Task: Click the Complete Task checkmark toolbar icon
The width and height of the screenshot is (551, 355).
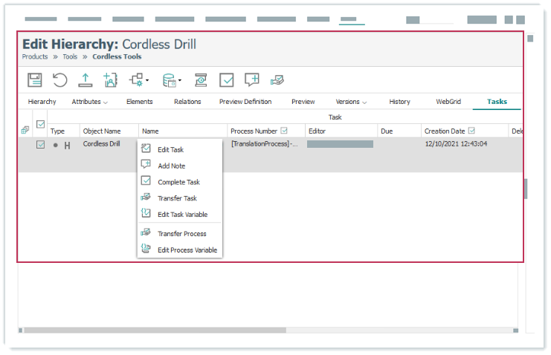Action: (x=227, y=79)
